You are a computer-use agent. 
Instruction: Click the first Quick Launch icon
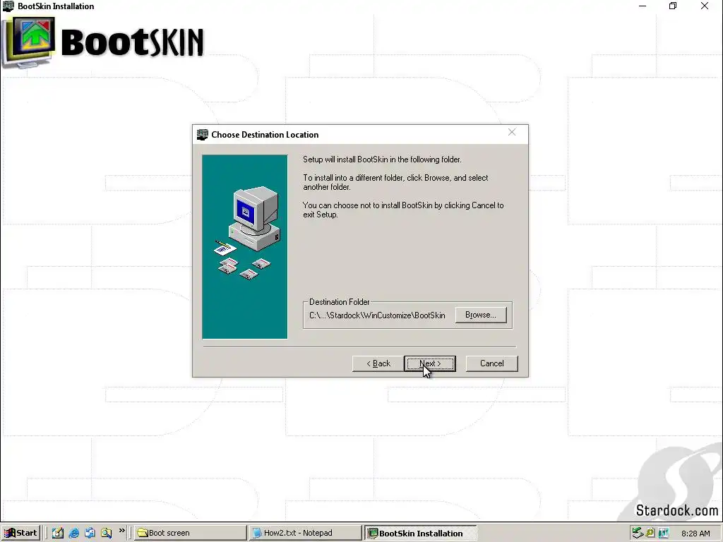(x=58, y=533)
